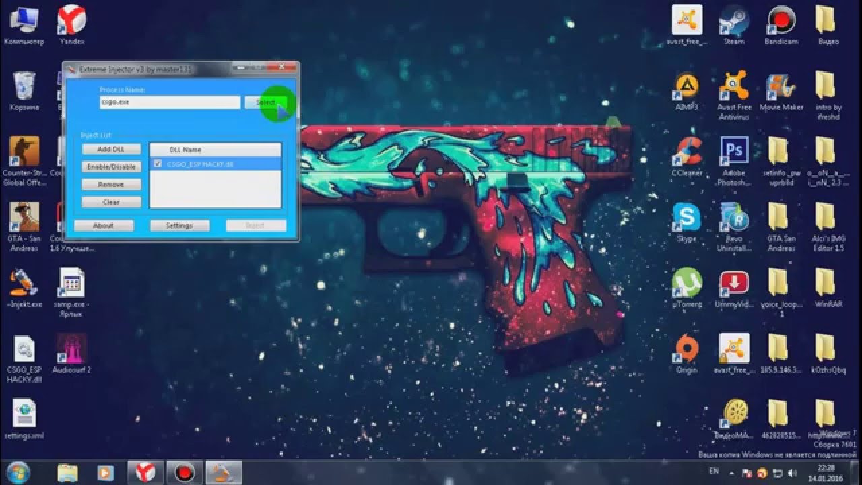Uncheck the CSGO_ESP HACKY.dll checkbox
Image resolution: width=862 pixels, height=485 pixels.
point(158,164)
